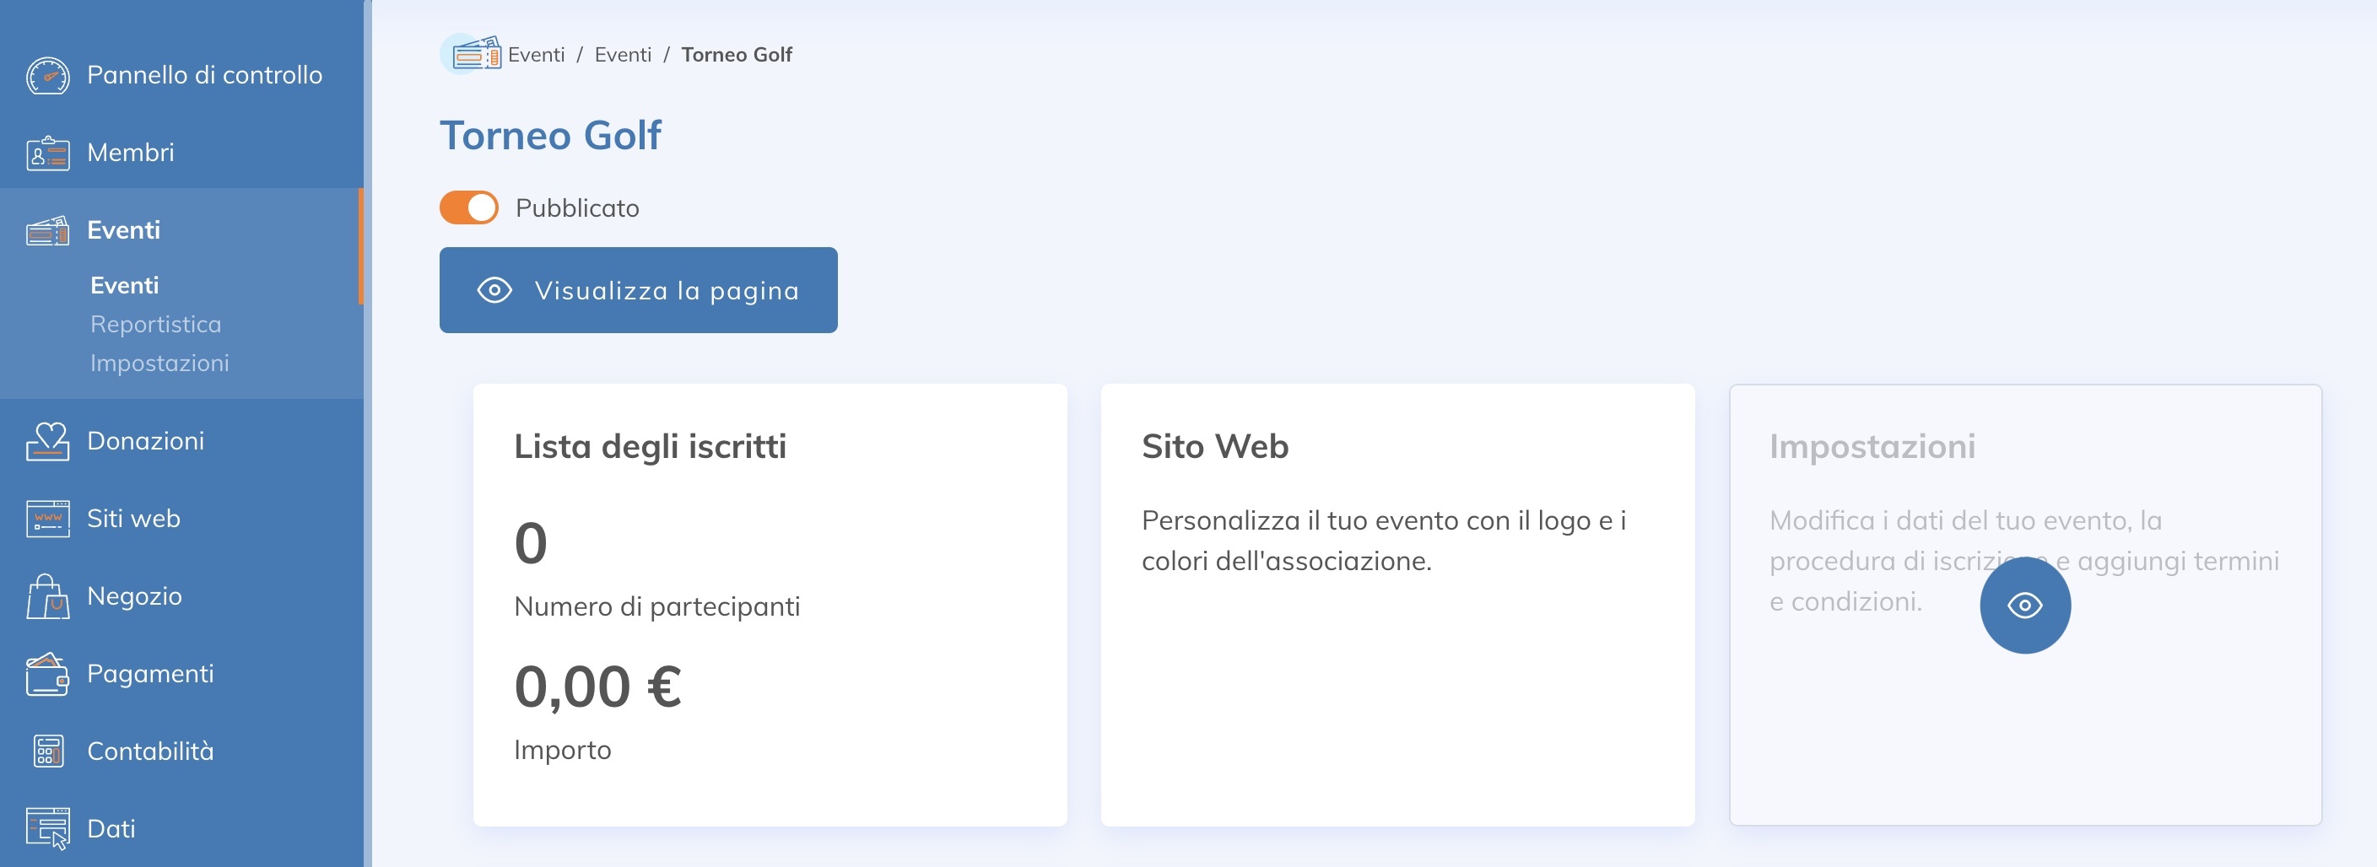This screenshot has width=2377, height=867.
Task: Open Impostazioni from the Eventi submenu
Action: pos(159,363)
